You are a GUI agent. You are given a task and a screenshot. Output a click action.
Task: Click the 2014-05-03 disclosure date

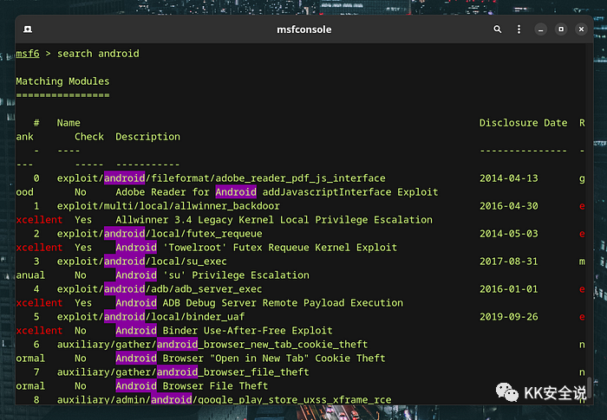(509, 234)
